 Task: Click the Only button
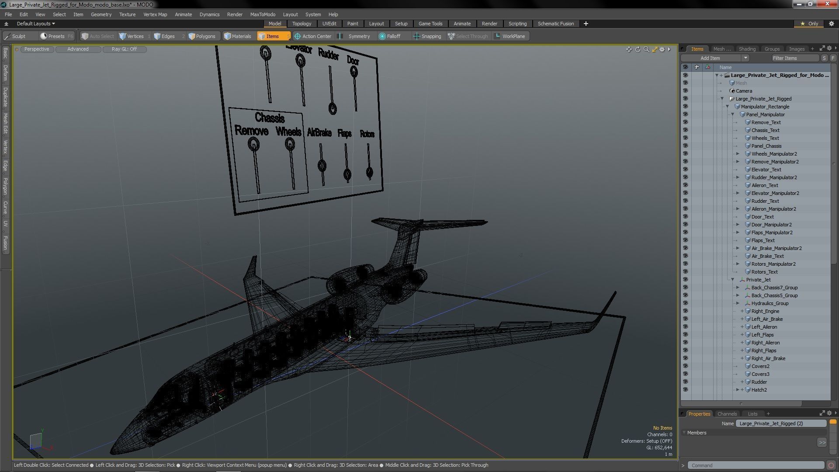[809, 24]
